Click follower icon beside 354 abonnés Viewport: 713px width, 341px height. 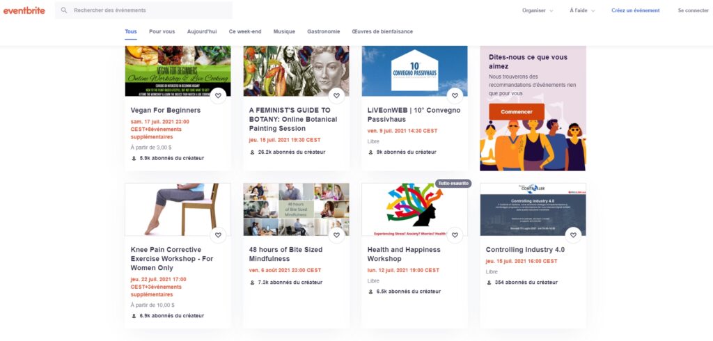click(489, 283)
